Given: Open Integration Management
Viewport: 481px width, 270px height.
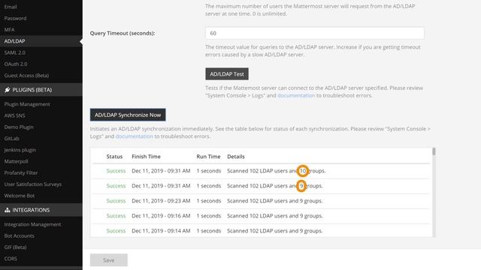Looking at the screenshot, I should 32,224.
